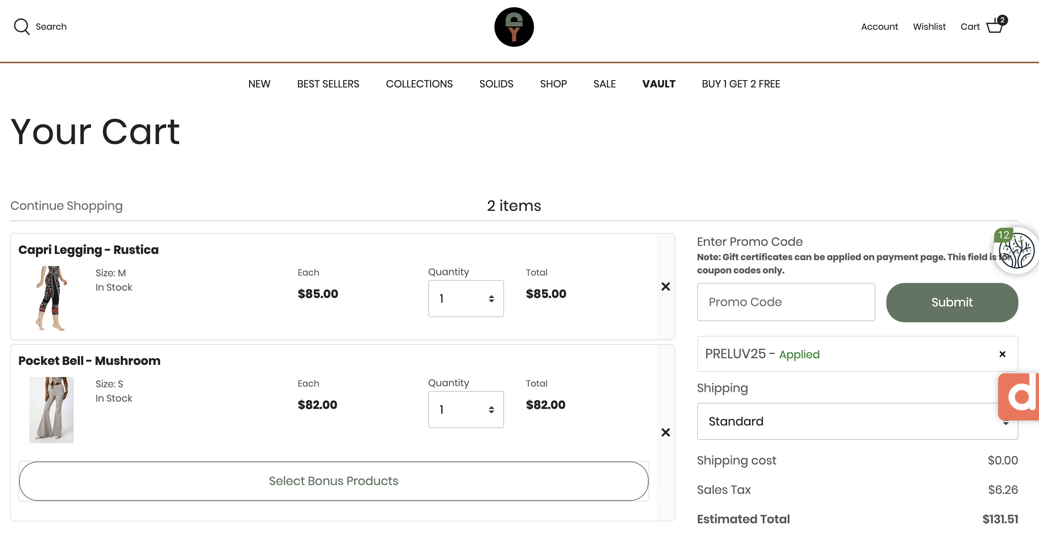Screen dimensions: 1039x538
Task: Open the VAULT menu item
Action: point(659,84)
